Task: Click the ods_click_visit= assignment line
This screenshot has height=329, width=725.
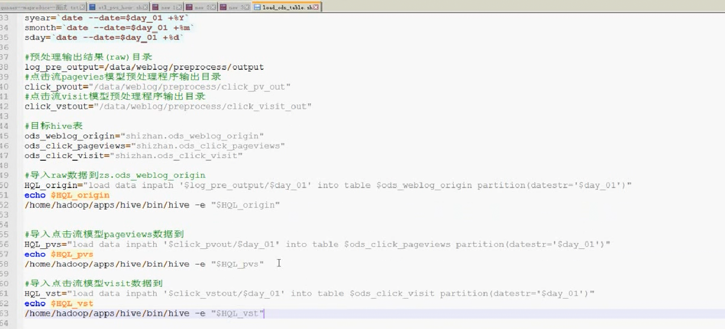Action: (x=133, y=156)
